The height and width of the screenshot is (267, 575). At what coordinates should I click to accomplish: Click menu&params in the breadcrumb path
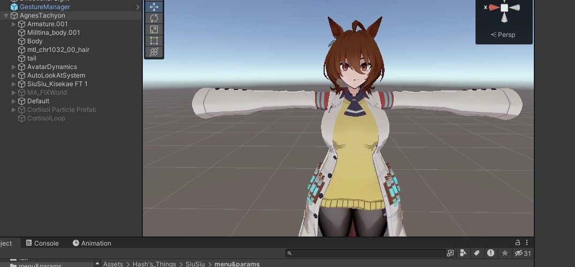[x=237, y=264]
